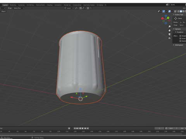Screen dimensions: 186x139
Task: Open the viewport object types visibility dropdown
Action: 160,11
